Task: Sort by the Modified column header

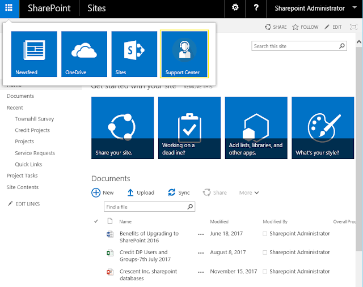Action: 220,221
